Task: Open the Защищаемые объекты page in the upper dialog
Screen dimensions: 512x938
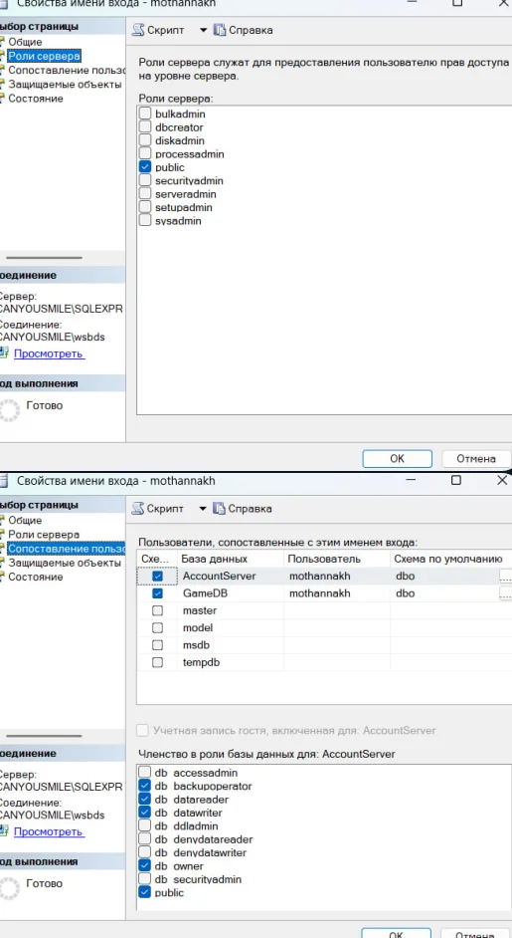Action: pos(65,85)
